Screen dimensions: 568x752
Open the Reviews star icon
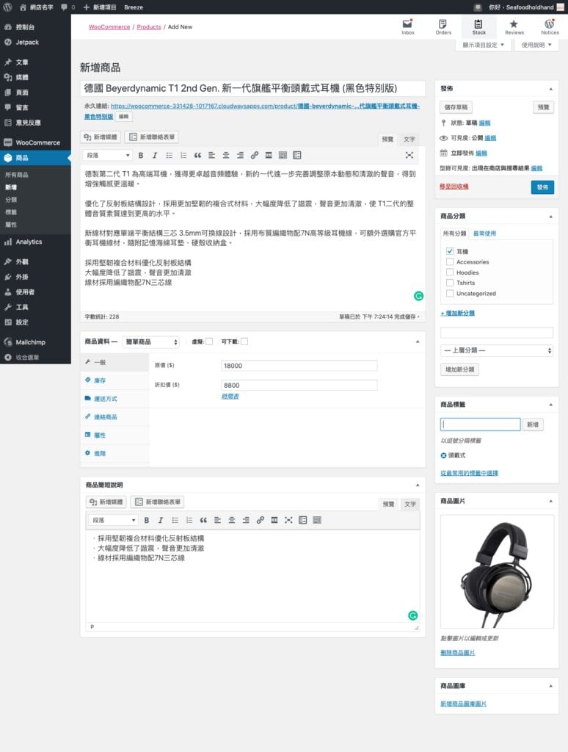coord(514,27)
